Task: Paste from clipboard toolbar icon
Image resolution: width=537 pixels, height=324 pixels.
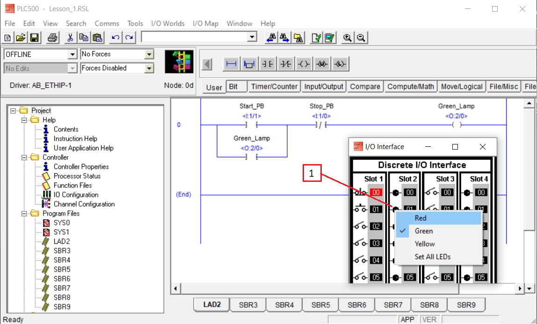Action: (x=98, y=37)
